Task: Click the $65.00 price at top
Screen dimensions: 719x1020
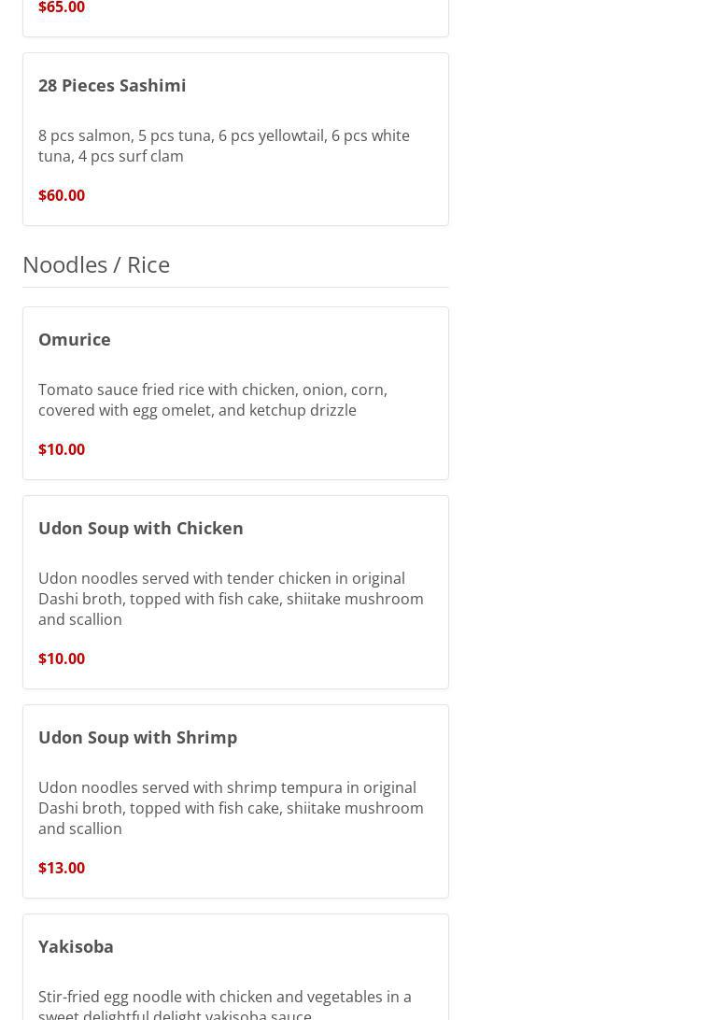Action: 62,8
